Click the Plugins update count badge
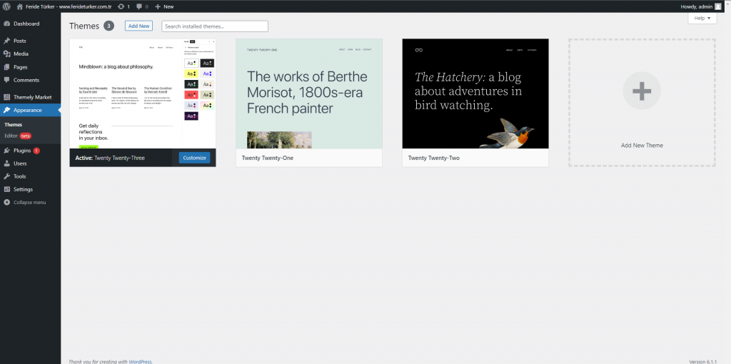This screenshot has height=364, width=731. (x=36, y=151)
